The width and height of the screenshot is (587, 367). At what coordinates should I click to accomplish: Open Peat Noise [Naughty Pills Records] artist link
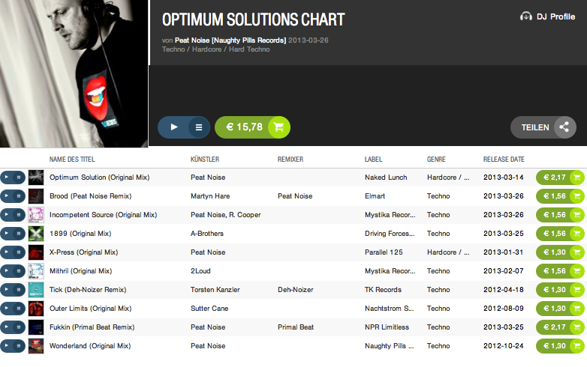pos(230,40)
